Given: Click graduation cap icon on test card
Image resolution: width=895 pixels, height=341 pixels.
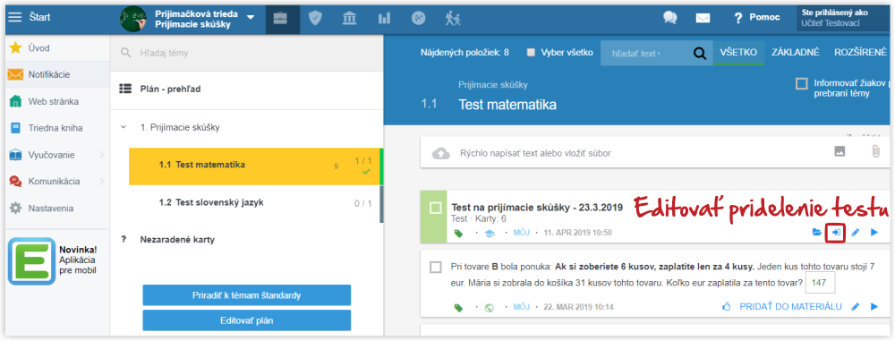Looking at the screenshot, I should click(x=489, y=233).
